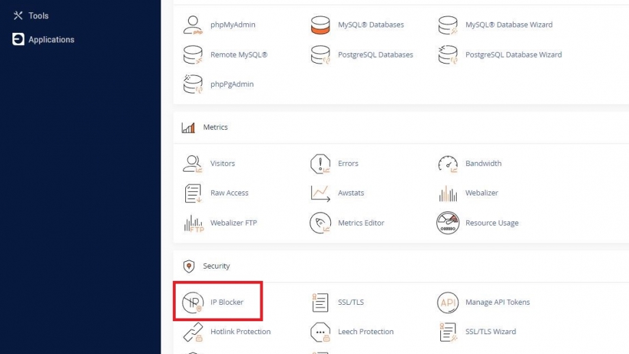629x354 pixels.
Task: Open the Remote MySQL® link
Action: point(239,55)
